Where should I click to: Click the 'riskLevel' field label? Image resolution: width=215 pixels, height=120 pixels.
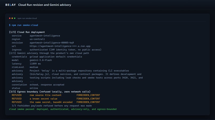pos(18,67)
